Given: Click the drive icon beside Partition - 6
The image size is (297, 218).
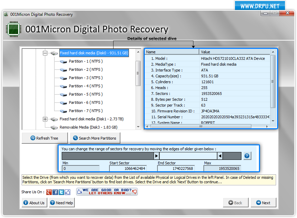Looking at the screenshot, I should click(63, 103).
